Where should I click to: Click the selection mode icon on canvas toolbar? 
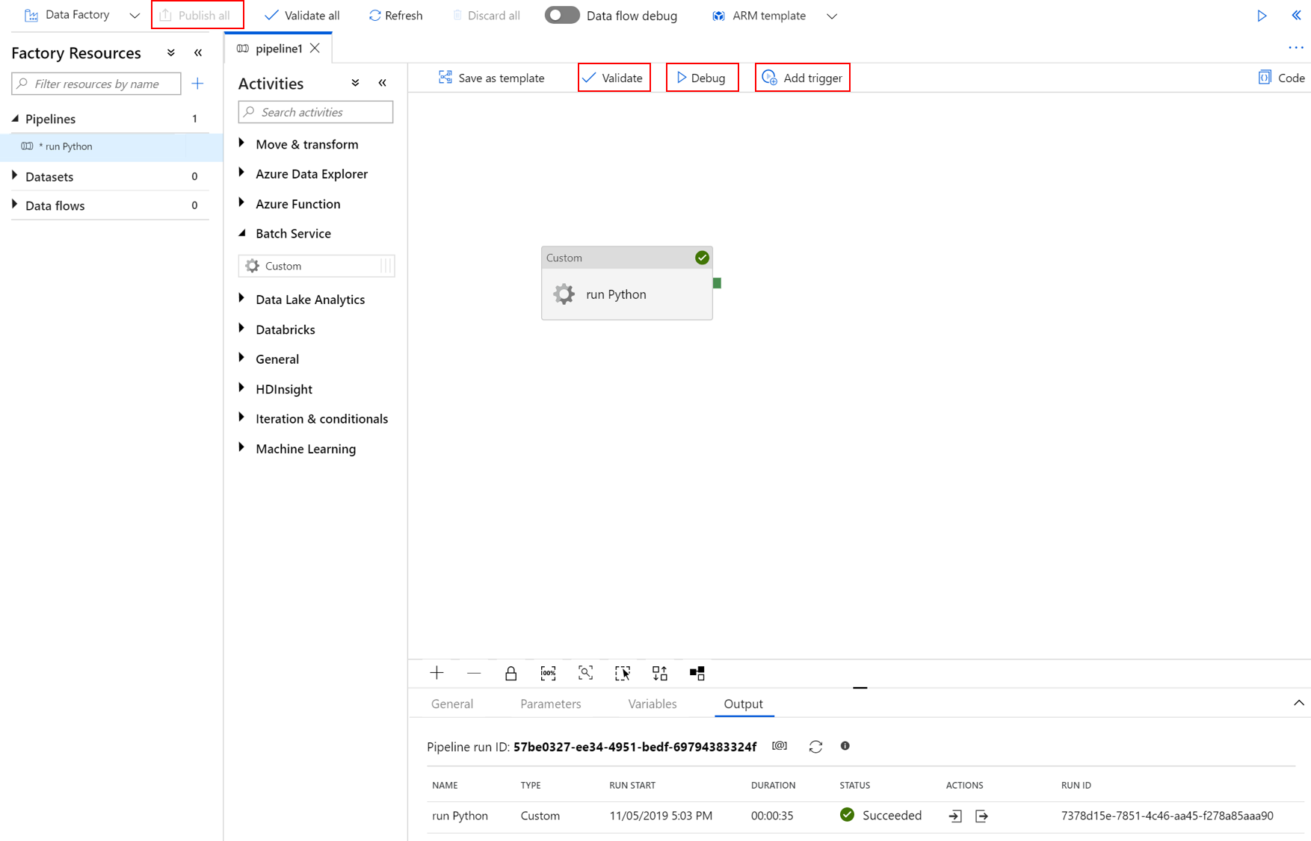pos(623,673)
